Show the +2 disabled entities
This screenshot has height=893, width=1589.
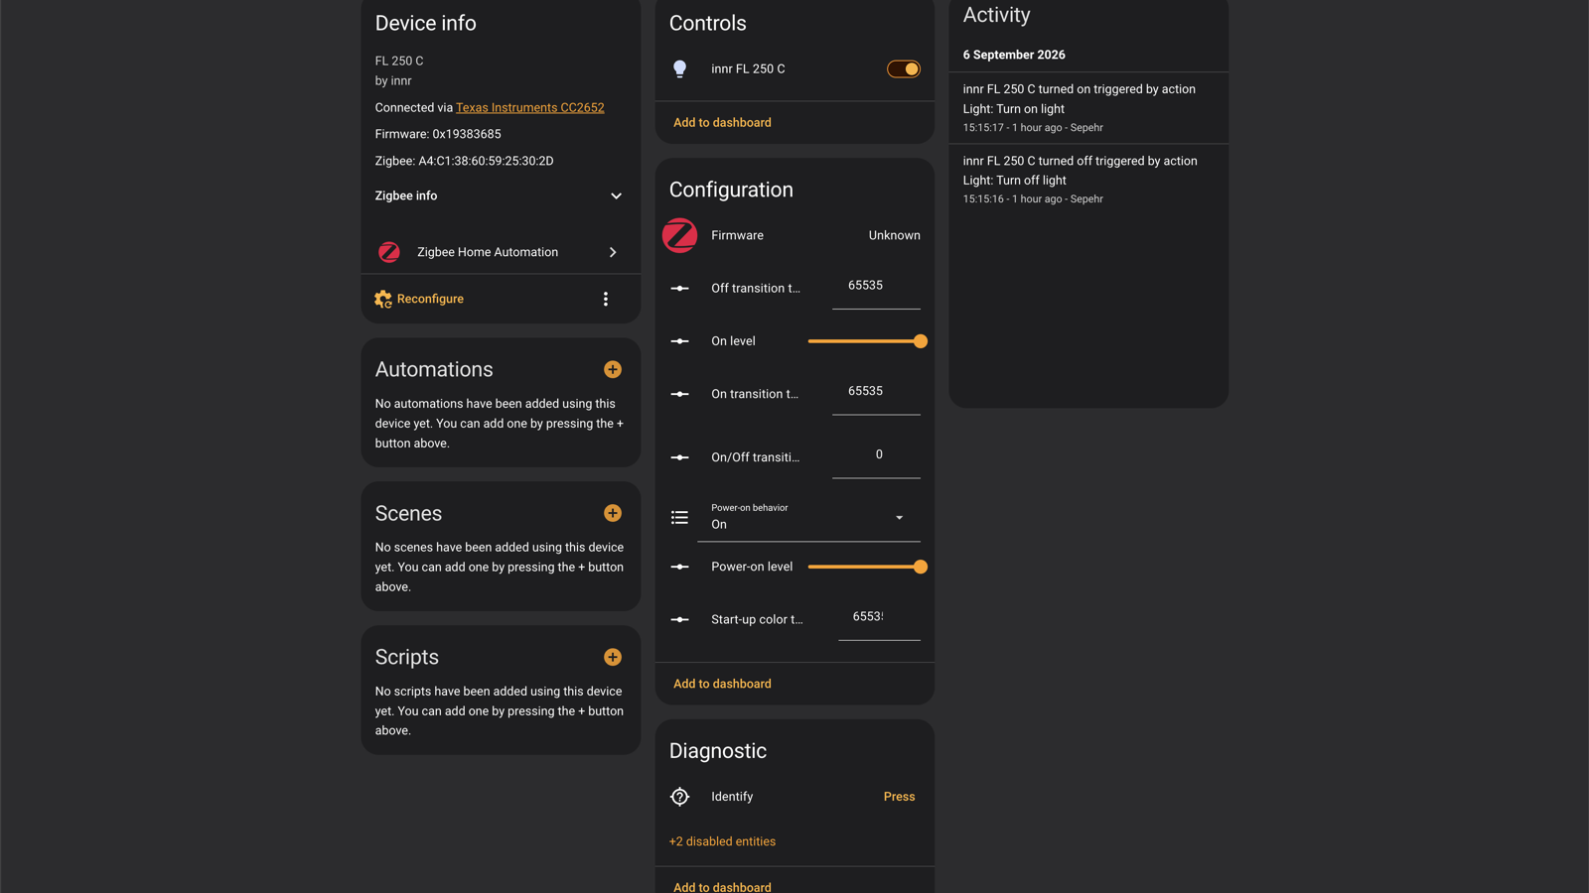tap(722, 841)
